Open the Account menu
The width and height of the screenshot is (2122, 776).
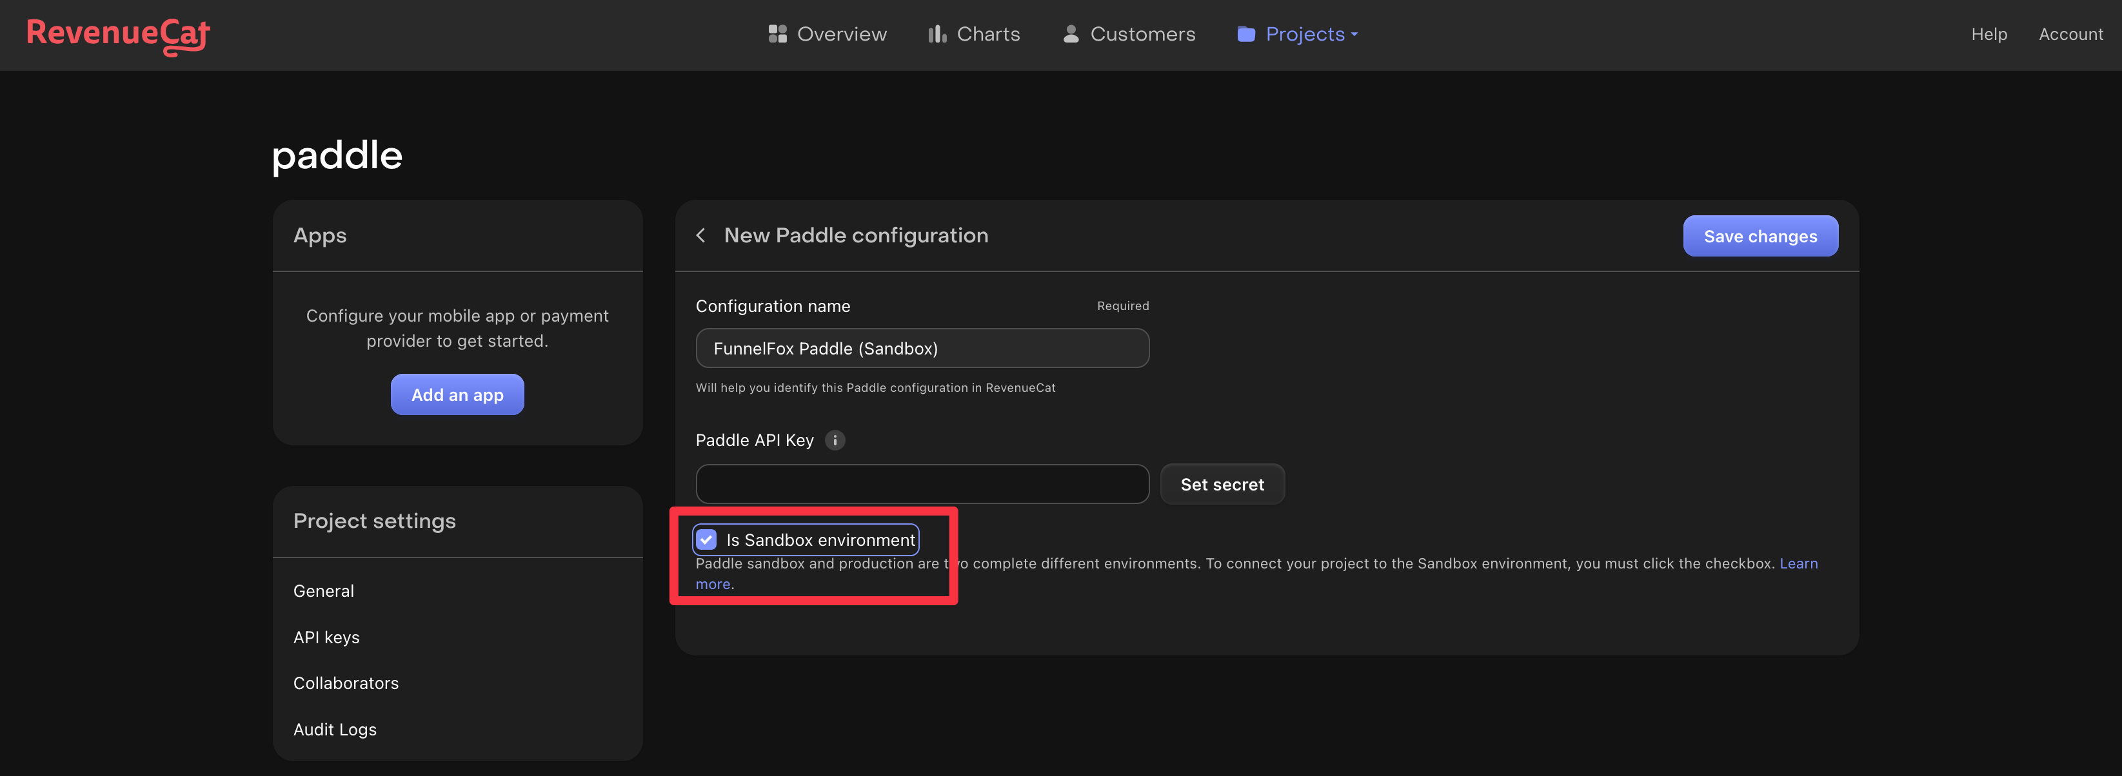click(x=2070, y=34)
